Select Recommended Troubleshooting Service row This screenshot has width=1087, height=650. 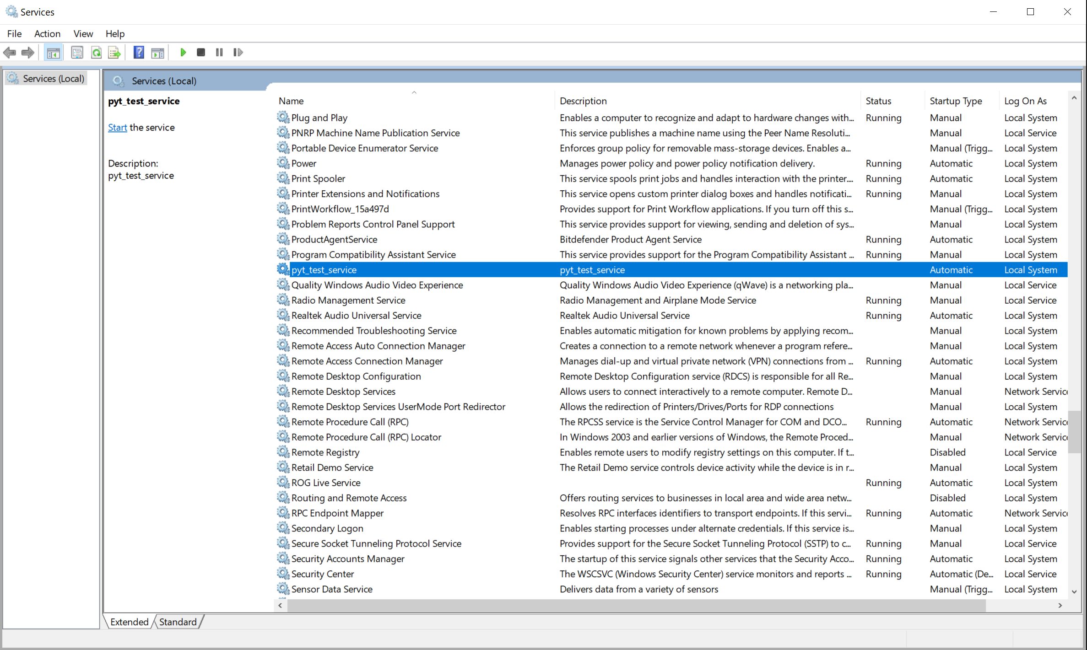pos(672,331)
